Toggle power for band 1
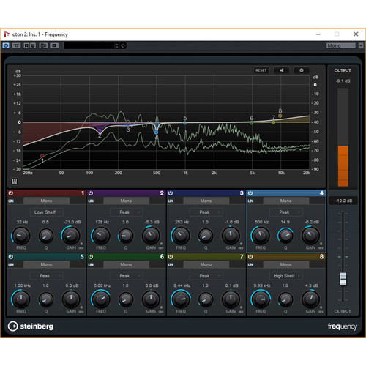 [10, 193]
